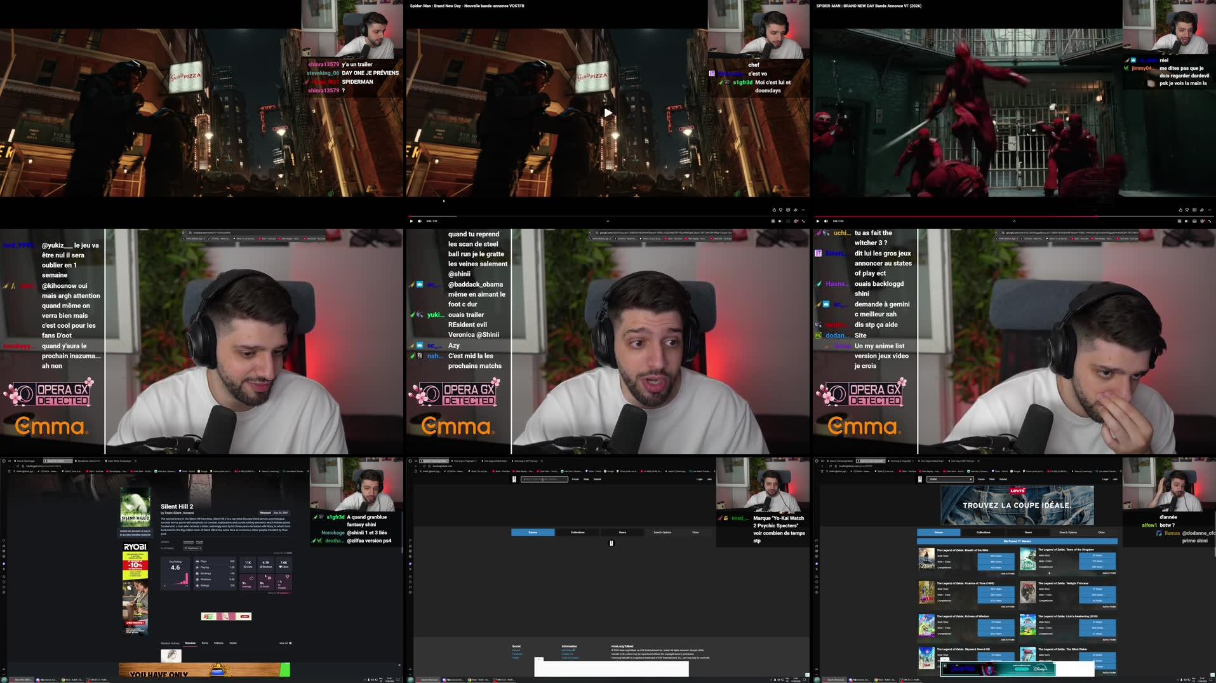Close the bottom banner ad on Backloggd page

click(399, 665)
